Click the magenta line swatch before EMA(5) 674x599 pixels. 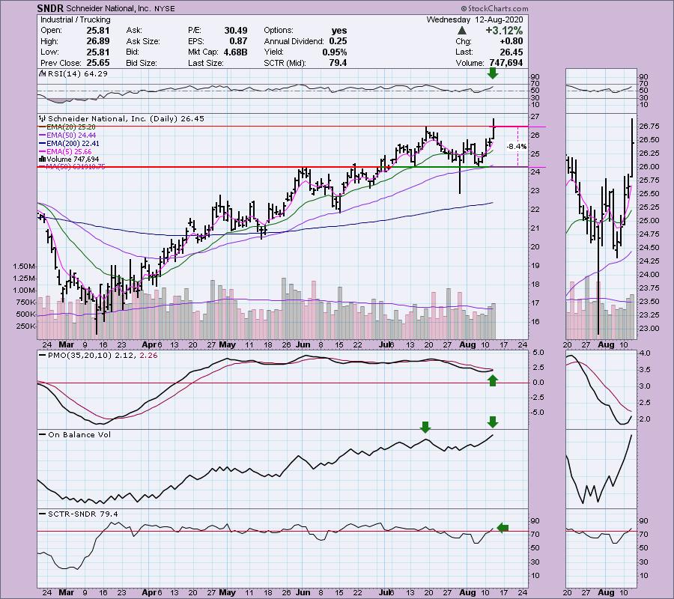coord(43,152)
